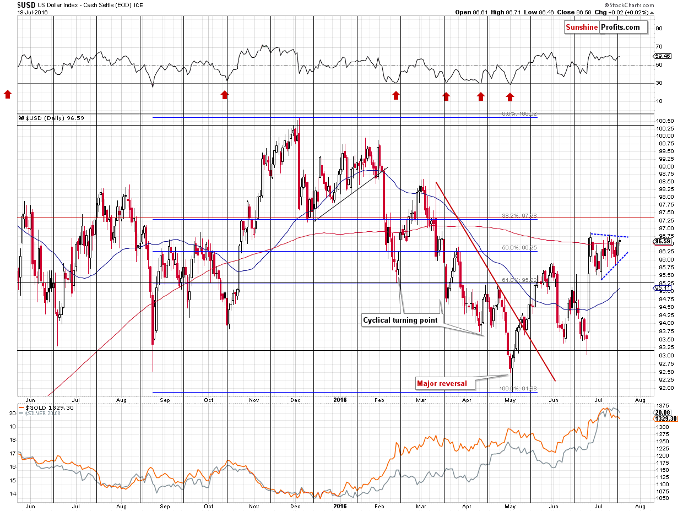Click the 2016 label under the gold panel
683x511 pixels.
point(340,505)
